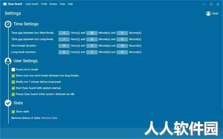223x139 pixels.
Task: Click 'Time gap between two Short-break' label
Action: pyautogui.click(x=32, y=33)
